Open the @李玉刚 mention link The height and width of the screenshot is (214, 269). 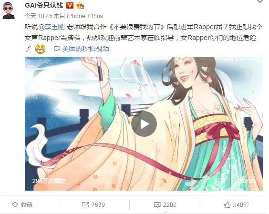[52, 27]
